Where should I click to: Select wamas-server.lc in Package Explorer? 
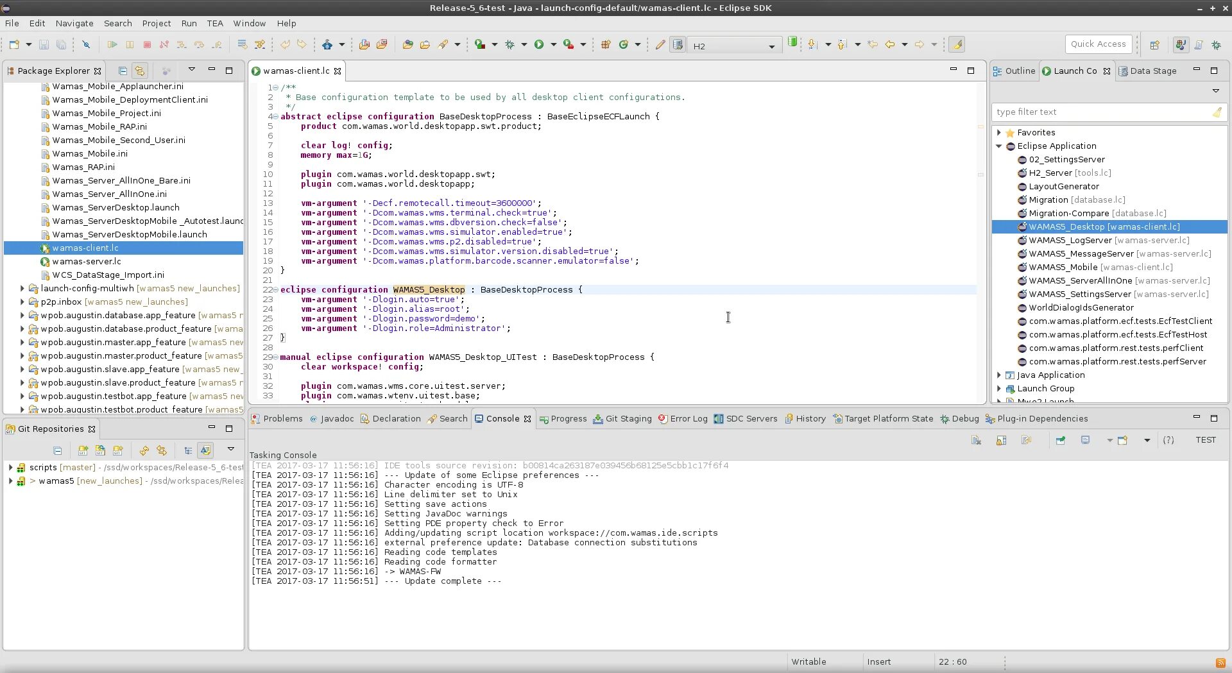86,262
